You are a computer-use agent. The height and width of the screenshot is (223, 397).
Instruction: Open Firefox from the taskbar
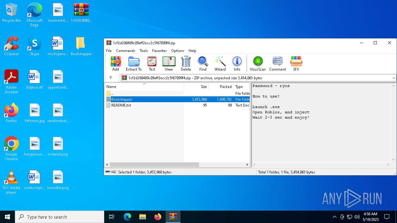coord(158,217)
